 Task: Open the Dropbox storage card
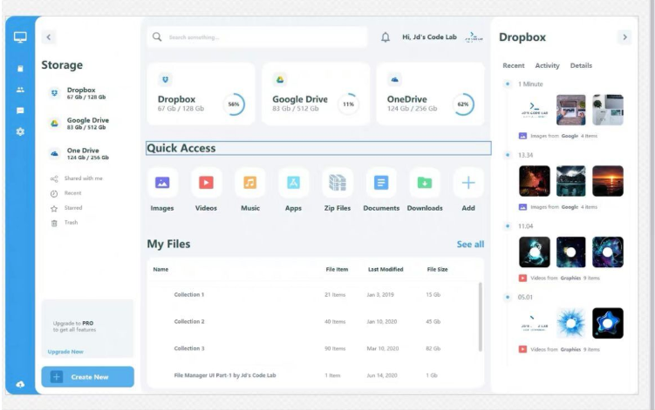point(201,94)
